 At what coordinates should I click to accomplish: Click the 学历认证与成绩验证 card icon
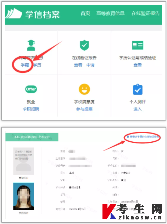(138, 45)
